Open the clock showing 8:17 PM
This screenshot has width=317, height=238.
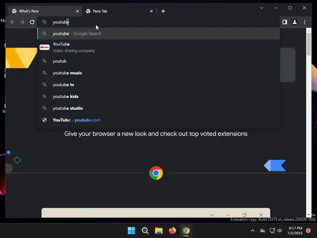coord(295,231)
